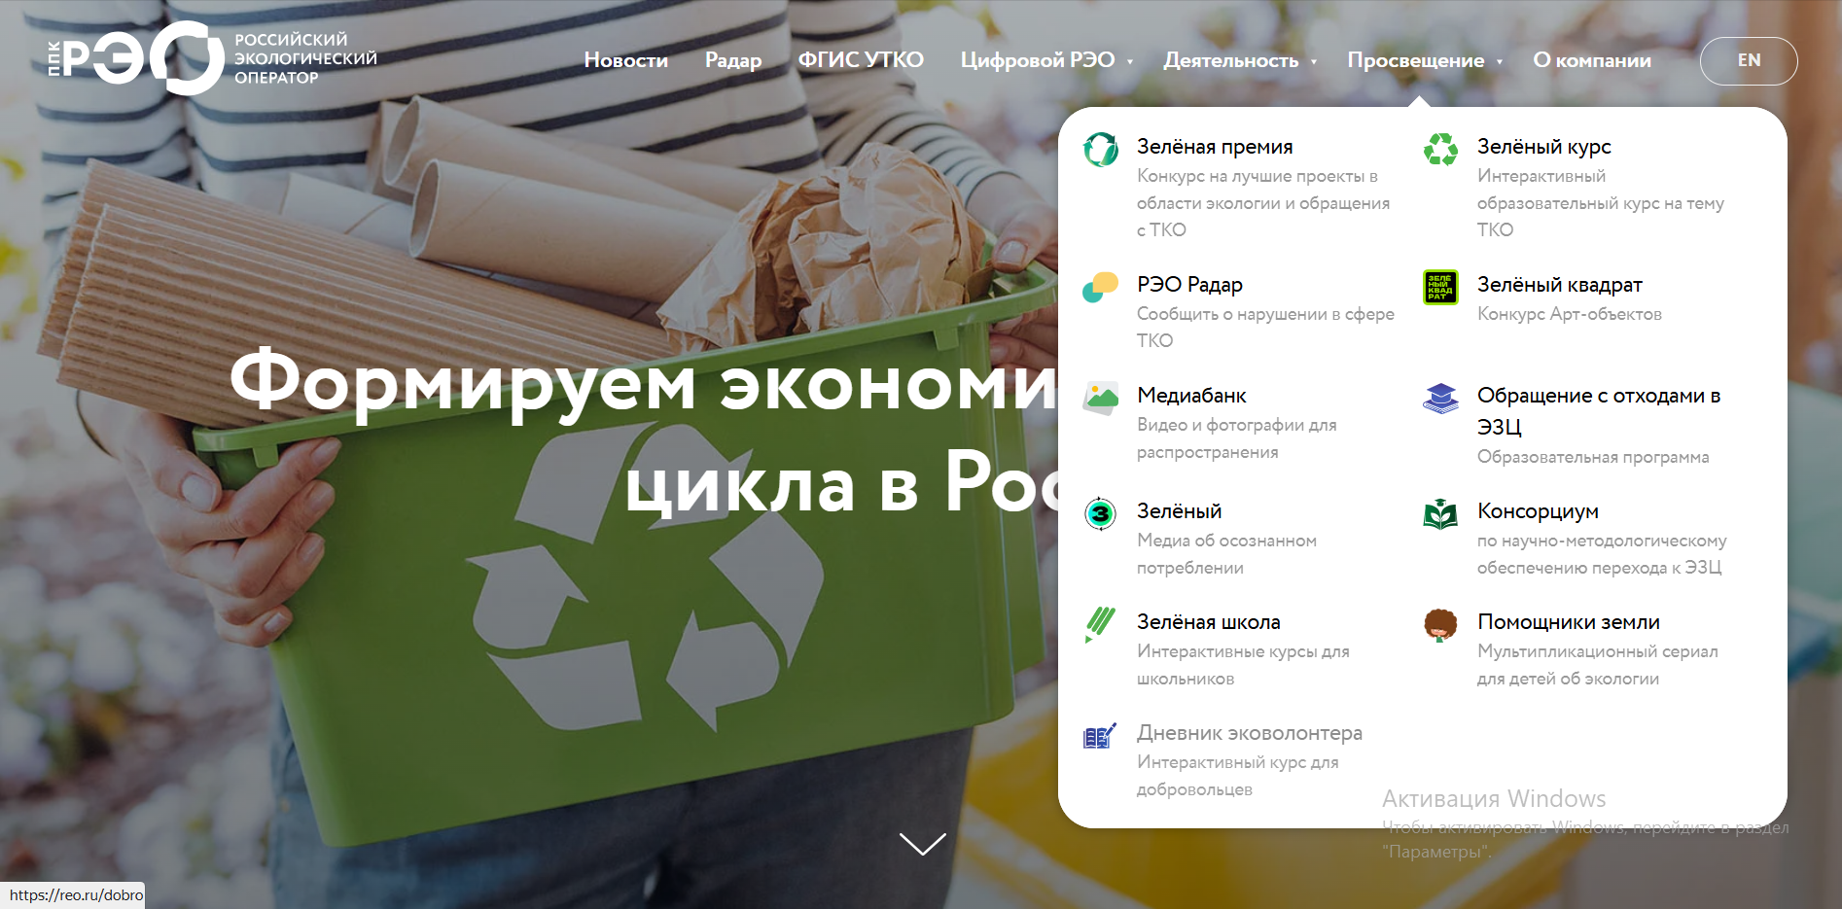This screenshot has height=909, width=1842.
Task: Click the Консорциум open book icon
Action: (x=1440, y=513)
